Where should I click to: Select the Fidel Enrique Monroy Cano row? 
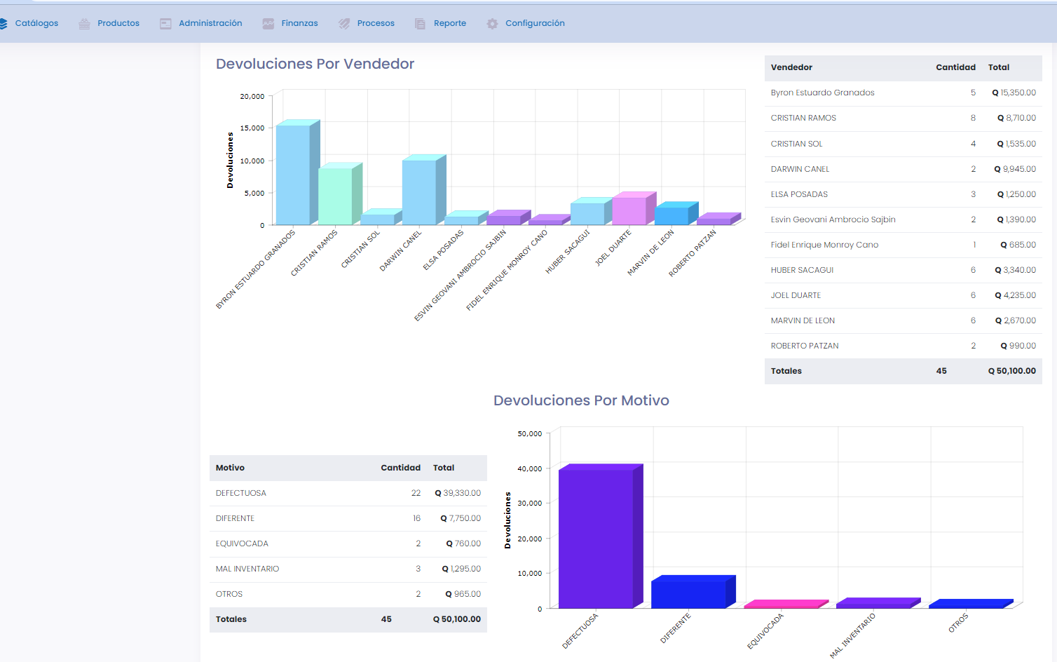tap(903, 245)
